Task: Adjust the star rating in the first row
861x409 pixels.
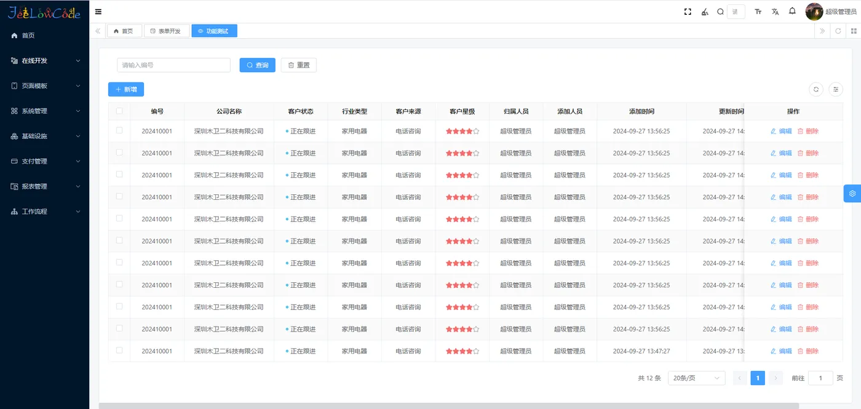Action: coord(462,130)
